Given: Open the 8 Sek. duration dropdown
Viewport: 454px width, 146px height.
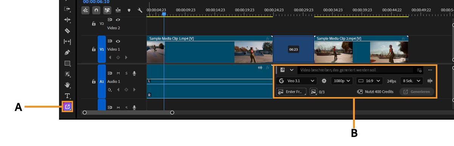Looking at the screenshot, I should [412, 81].
